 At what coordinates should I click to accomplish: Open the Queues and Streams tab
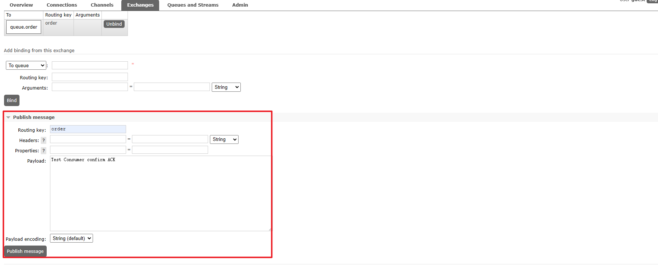pyautogui.click(x=193, y=5)
